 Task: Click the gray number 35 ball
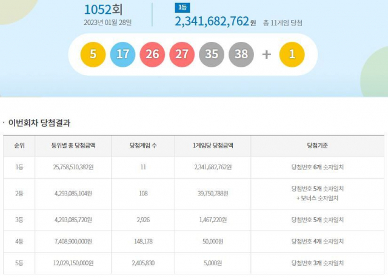212,55
